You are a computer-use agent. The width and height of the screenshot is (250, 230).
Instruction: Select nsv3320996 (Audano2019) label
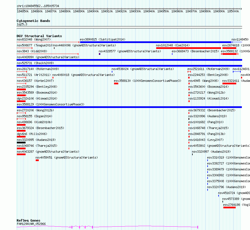(208, 116)
